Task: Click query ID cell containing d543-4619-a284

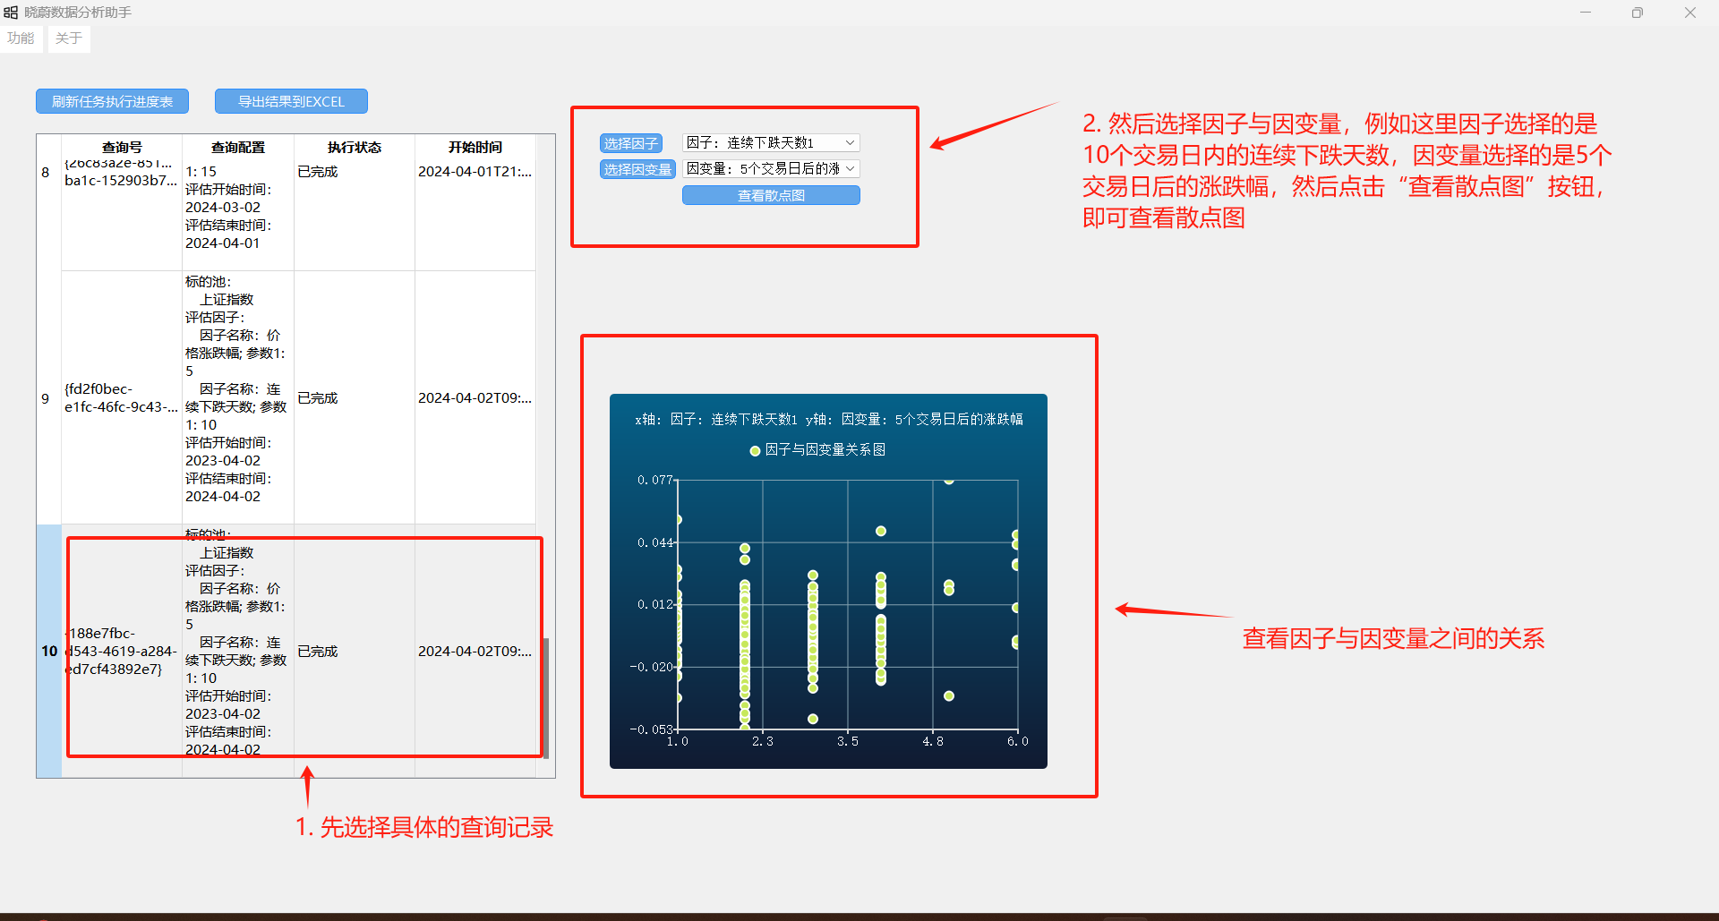Action: point(122,651)
